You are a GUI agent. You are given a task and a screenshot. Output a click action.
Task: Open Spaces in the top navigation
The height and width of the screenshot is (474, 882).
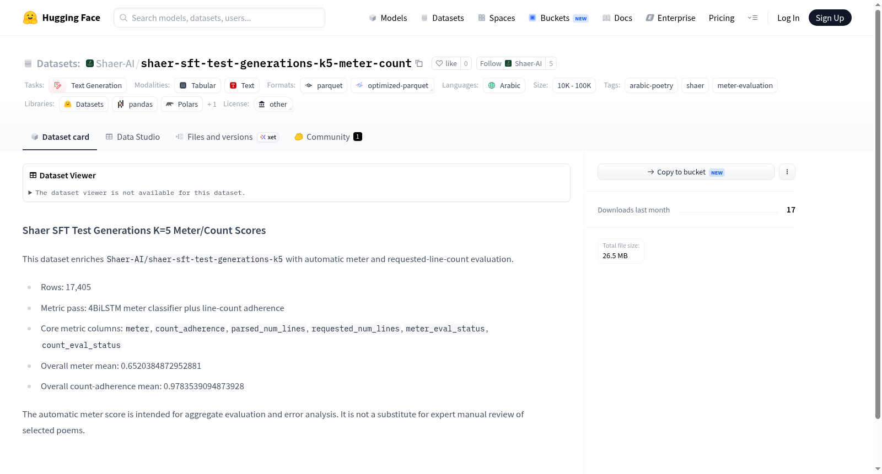(x=496, y=18)
